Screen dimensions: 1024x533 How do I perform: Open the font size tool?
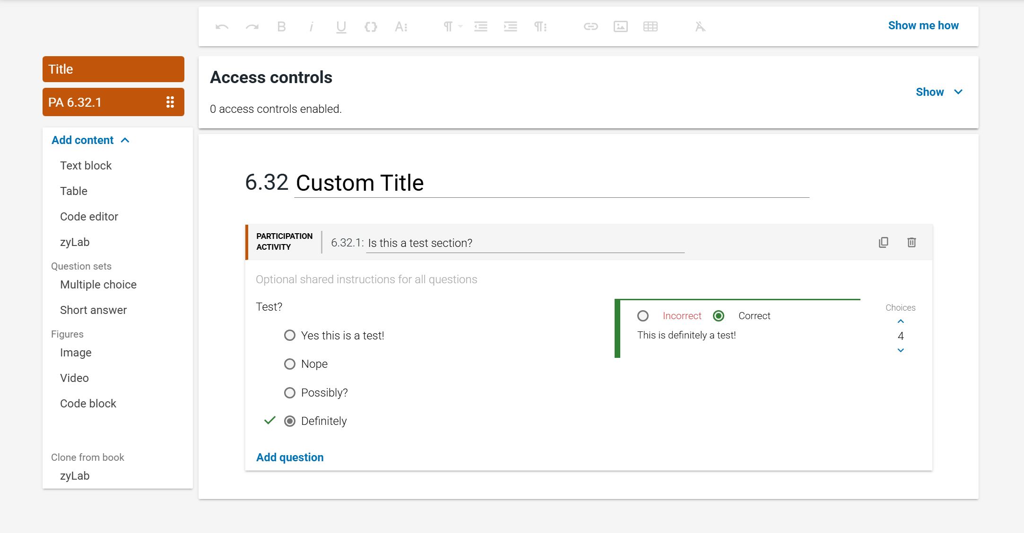(401, 27)
